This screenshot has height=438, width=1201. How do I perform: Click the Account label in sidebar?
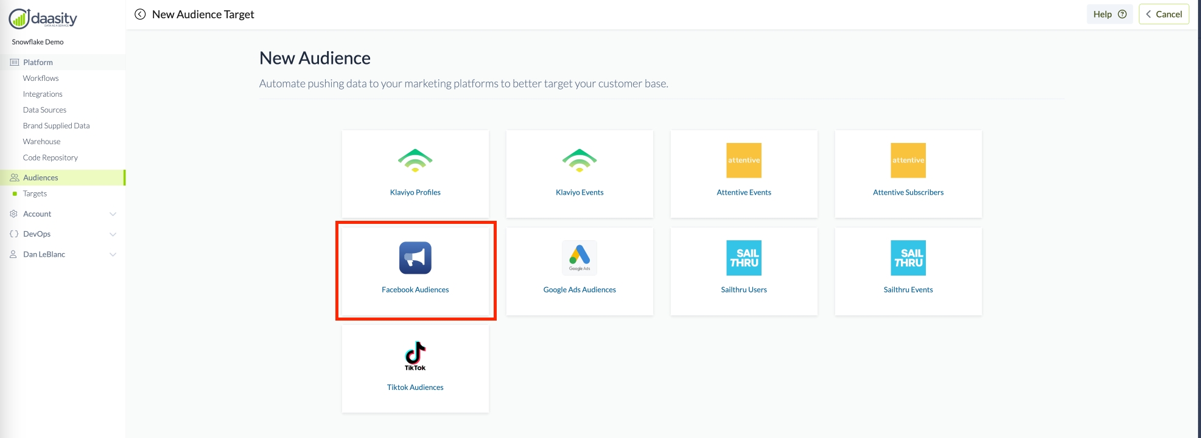click(x=37, y=214)
